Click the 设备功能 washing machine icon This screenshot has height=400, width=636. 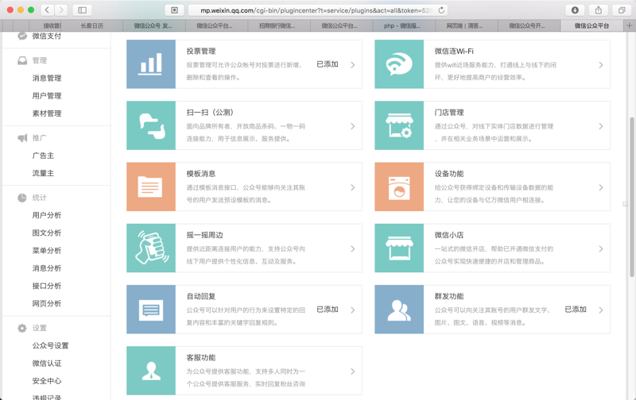(399, 187)
